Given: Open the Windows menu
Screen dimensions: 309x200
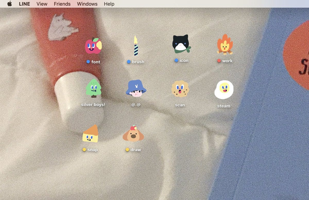Looking at the screenshot, I should click(87, 4).
